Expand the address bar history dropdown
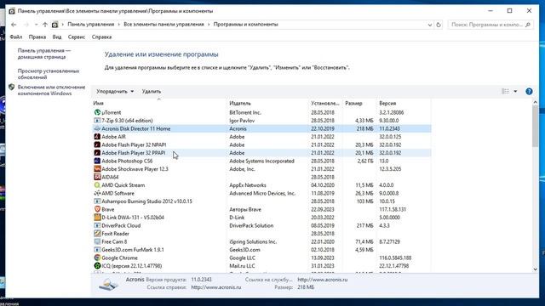 pyautogui.click(x=429, y=25)
